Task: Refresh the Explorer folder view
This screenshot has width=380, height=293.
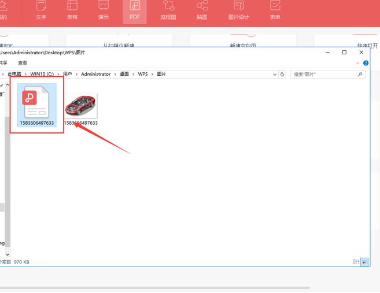Action: (282, 75)
